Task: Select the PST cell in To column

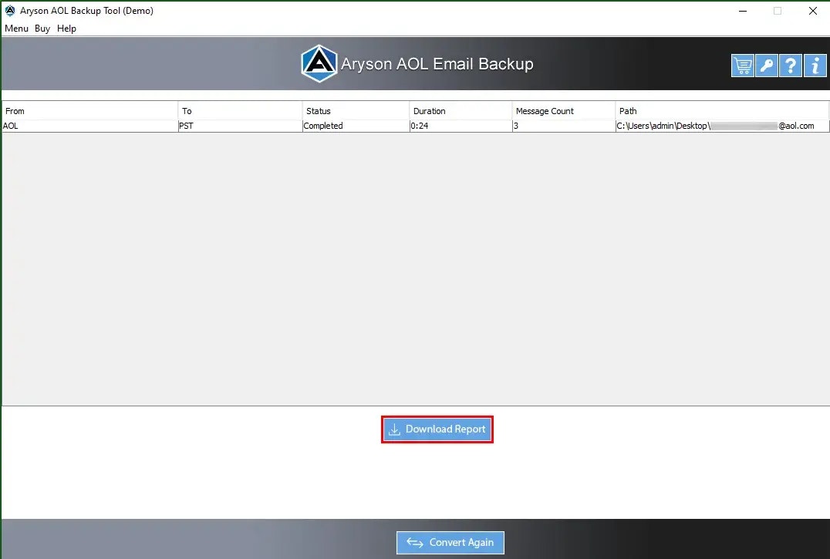Action: [241, 126]
